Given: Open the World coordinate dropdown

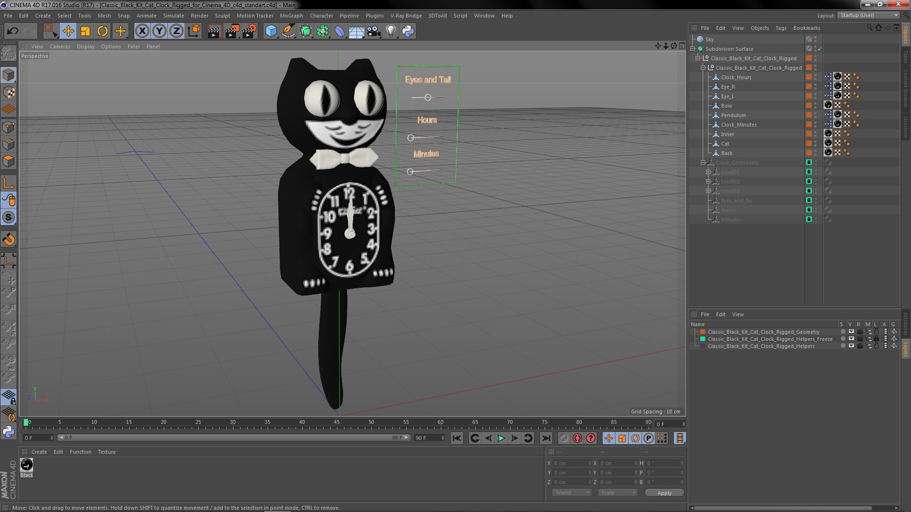Looking at the screenshot, I should (x=572, y=493).
